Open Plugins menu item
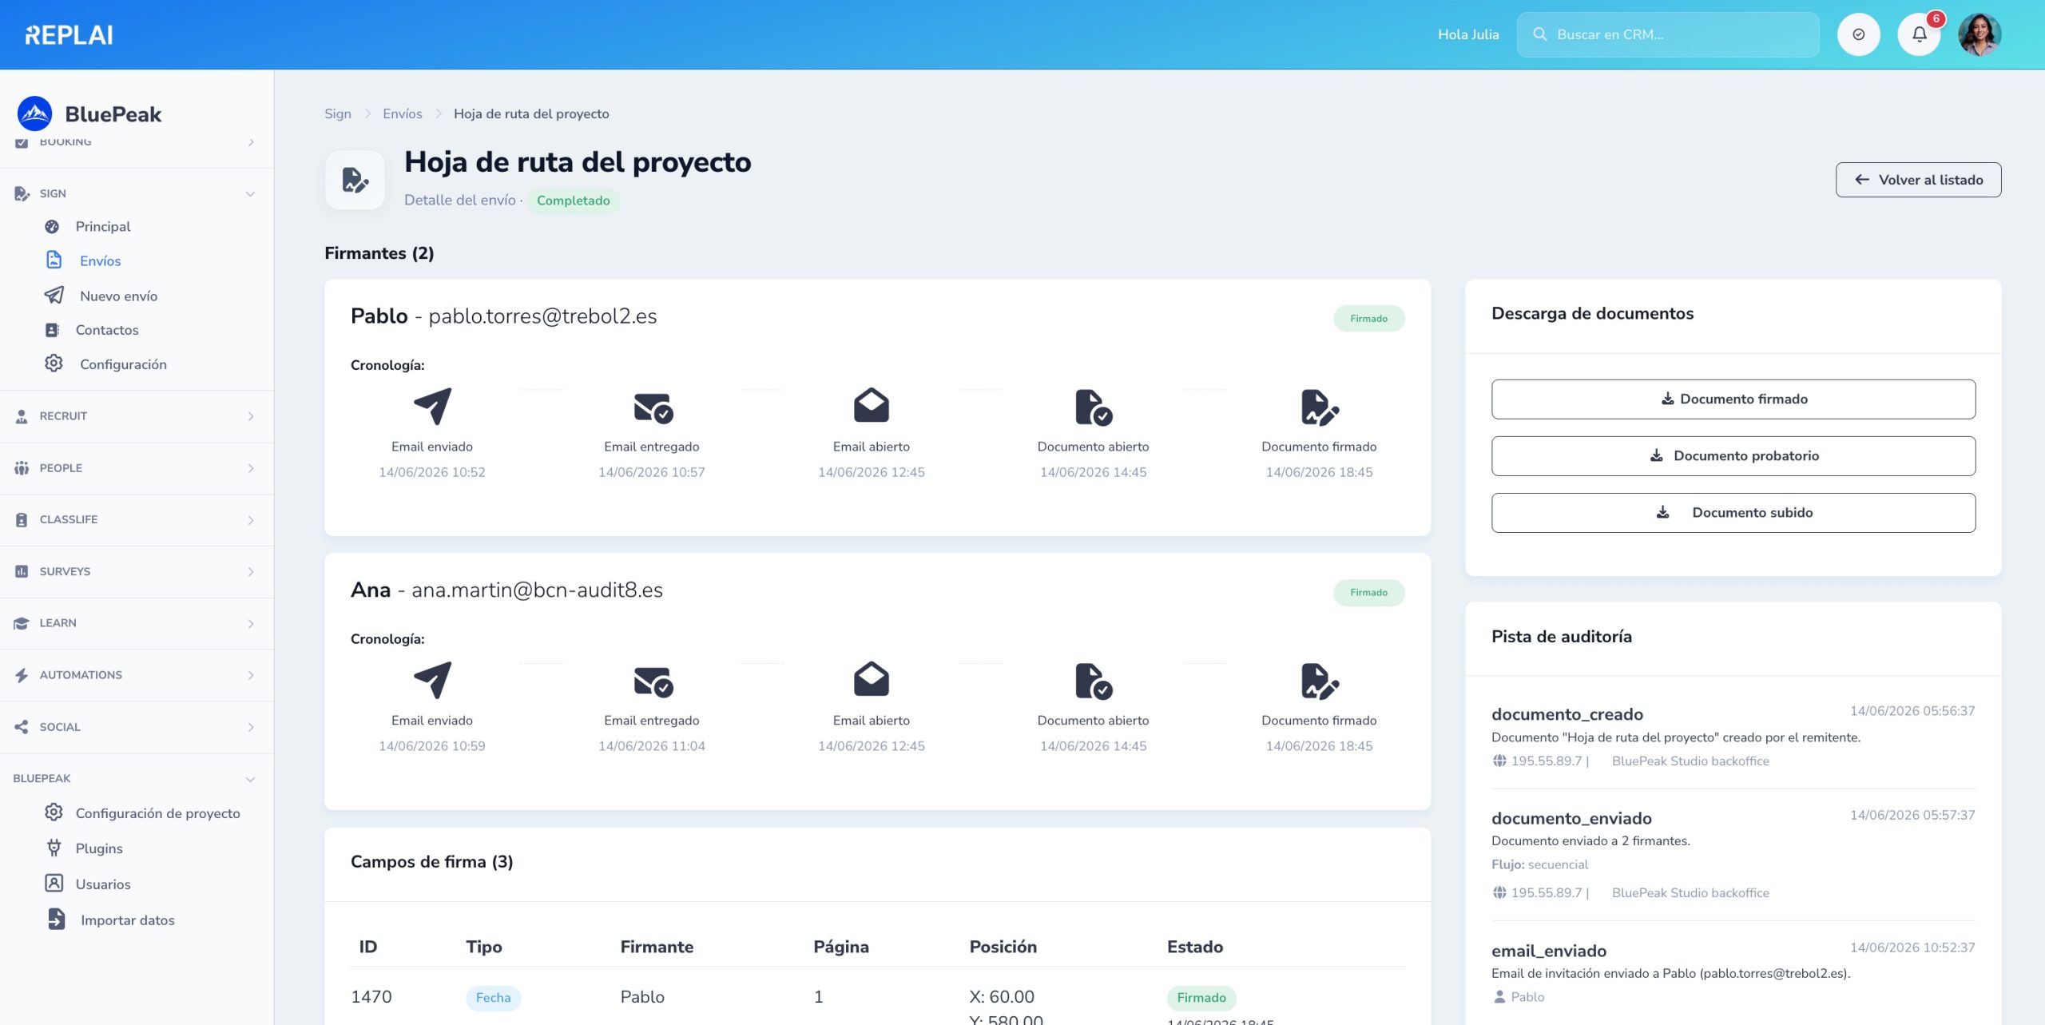The height and width of the screenshot is (1025, 2045). (x=99, y=848)
